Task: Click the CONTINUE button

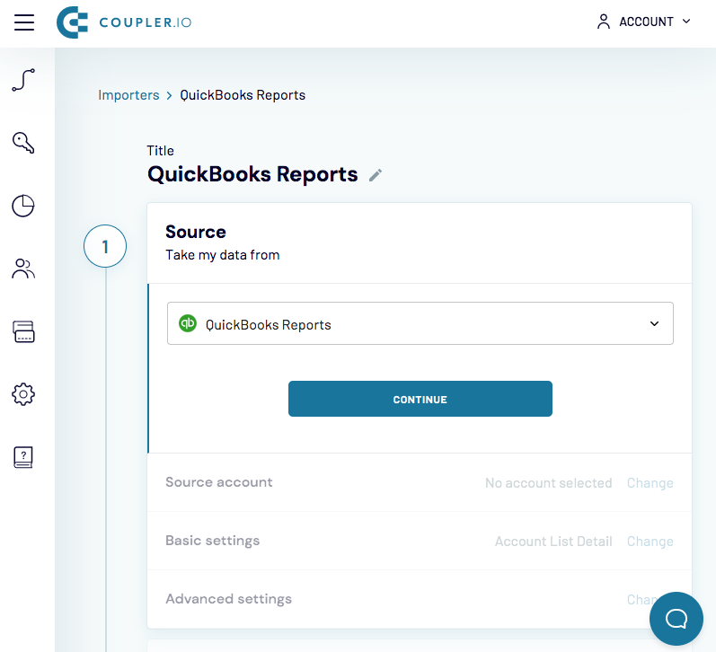Action: point(420,399)
